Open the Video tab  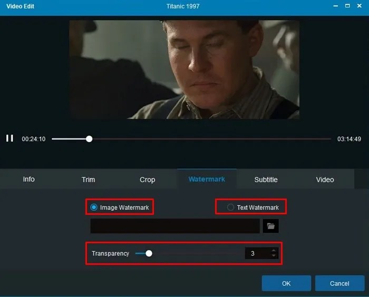[x=325, y=180]
